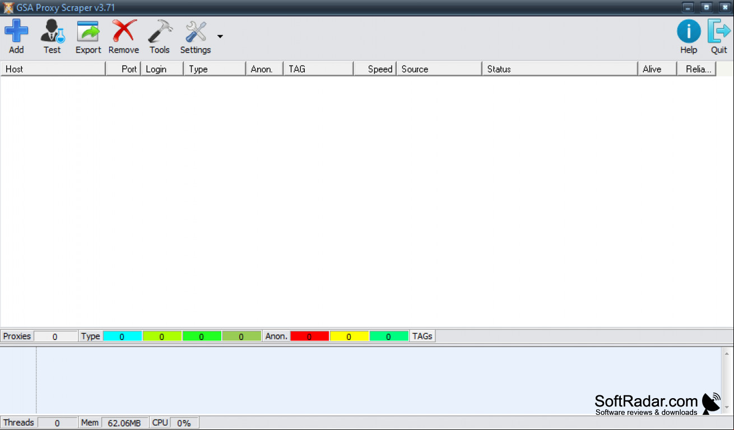This screenshot has width=734, height=430.
Task: Sort by the Speed column header
Action: tap(375, 69)
